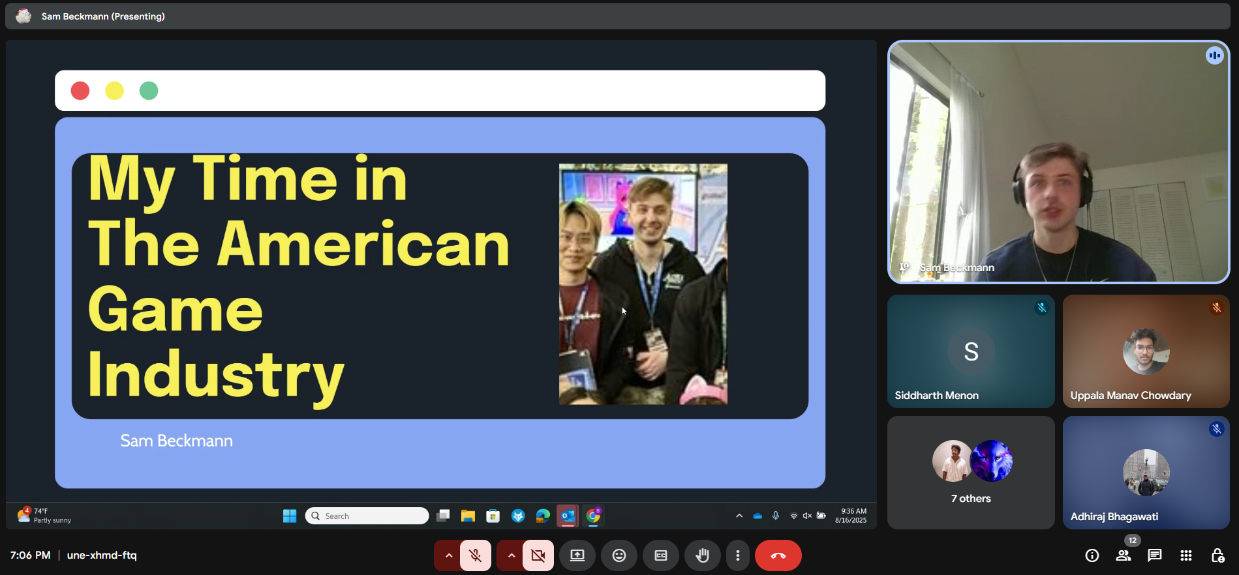
Task: Open the emoji reactions picker
Action: pyautogui.click(x=619, y=555)
